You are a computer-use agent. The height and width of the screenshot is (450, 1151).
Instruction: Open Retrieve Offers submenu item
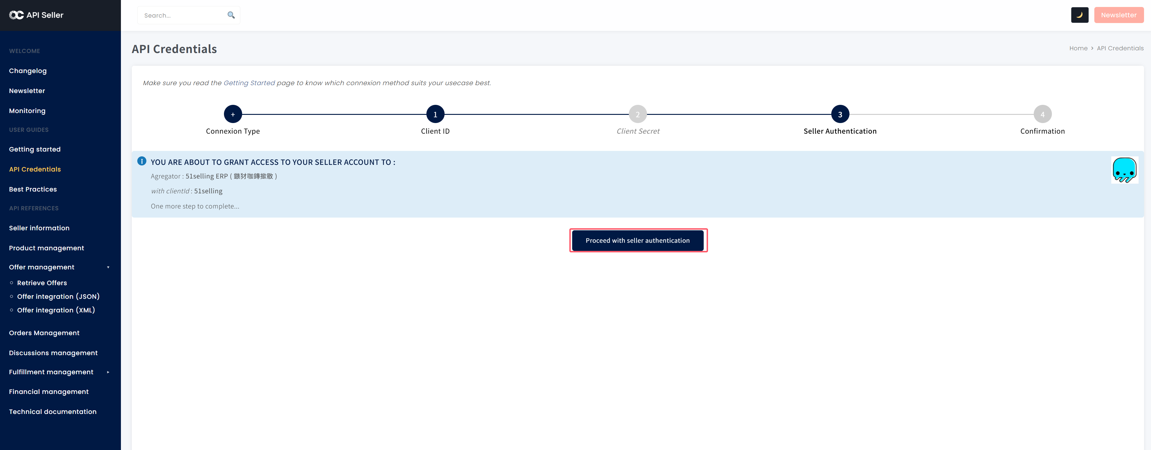click(x=42, y=283)
